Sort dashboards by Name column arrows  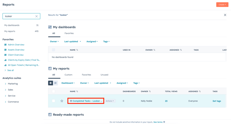[77, 50]
